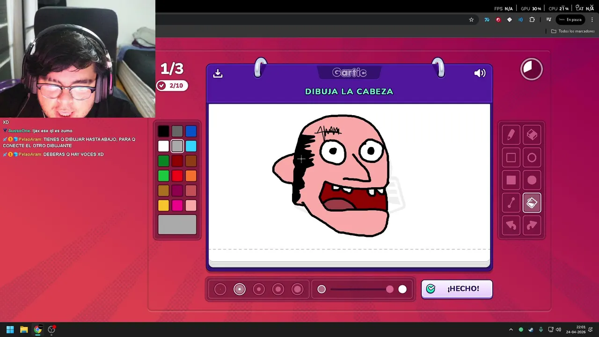Pick the cyan color swatch

pyautogui.click(x=191, y=147)
